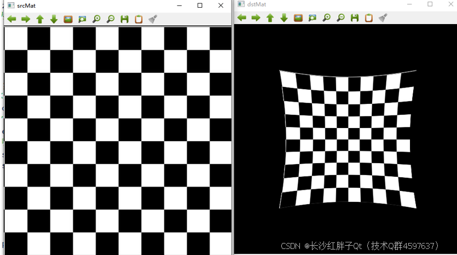Viewport: 457px width, 255px height.
Task: Pan down in the srcMat window
Action: 54,19
